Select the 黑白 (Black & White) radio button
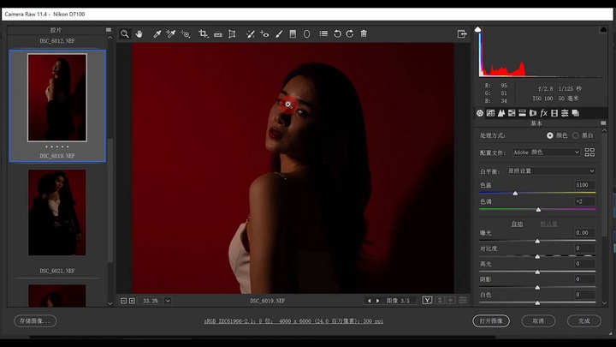616x347 pixels. [x=576, y=135]
